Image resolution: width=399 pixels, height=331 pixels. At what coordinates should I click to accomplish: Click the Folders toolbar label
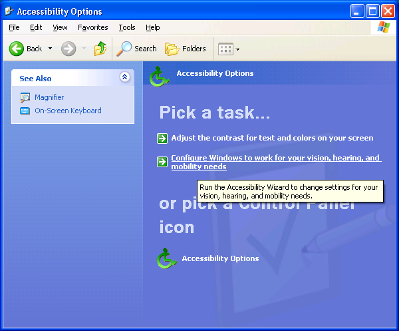pyautogui.click(x=194, y=49)
